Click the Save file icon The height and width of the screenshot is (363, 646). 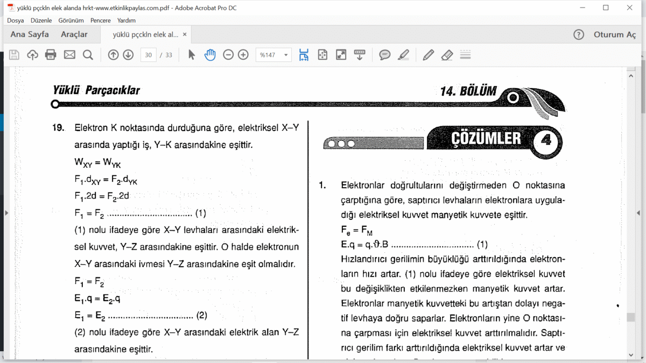click(15, 55)
